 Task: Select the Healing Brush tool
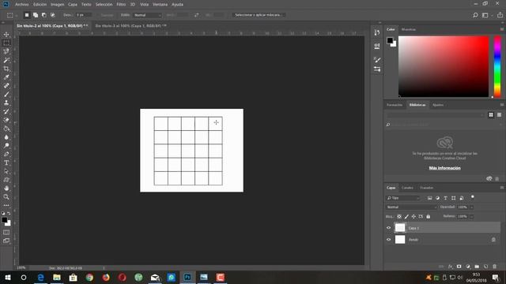pos(6,86)
